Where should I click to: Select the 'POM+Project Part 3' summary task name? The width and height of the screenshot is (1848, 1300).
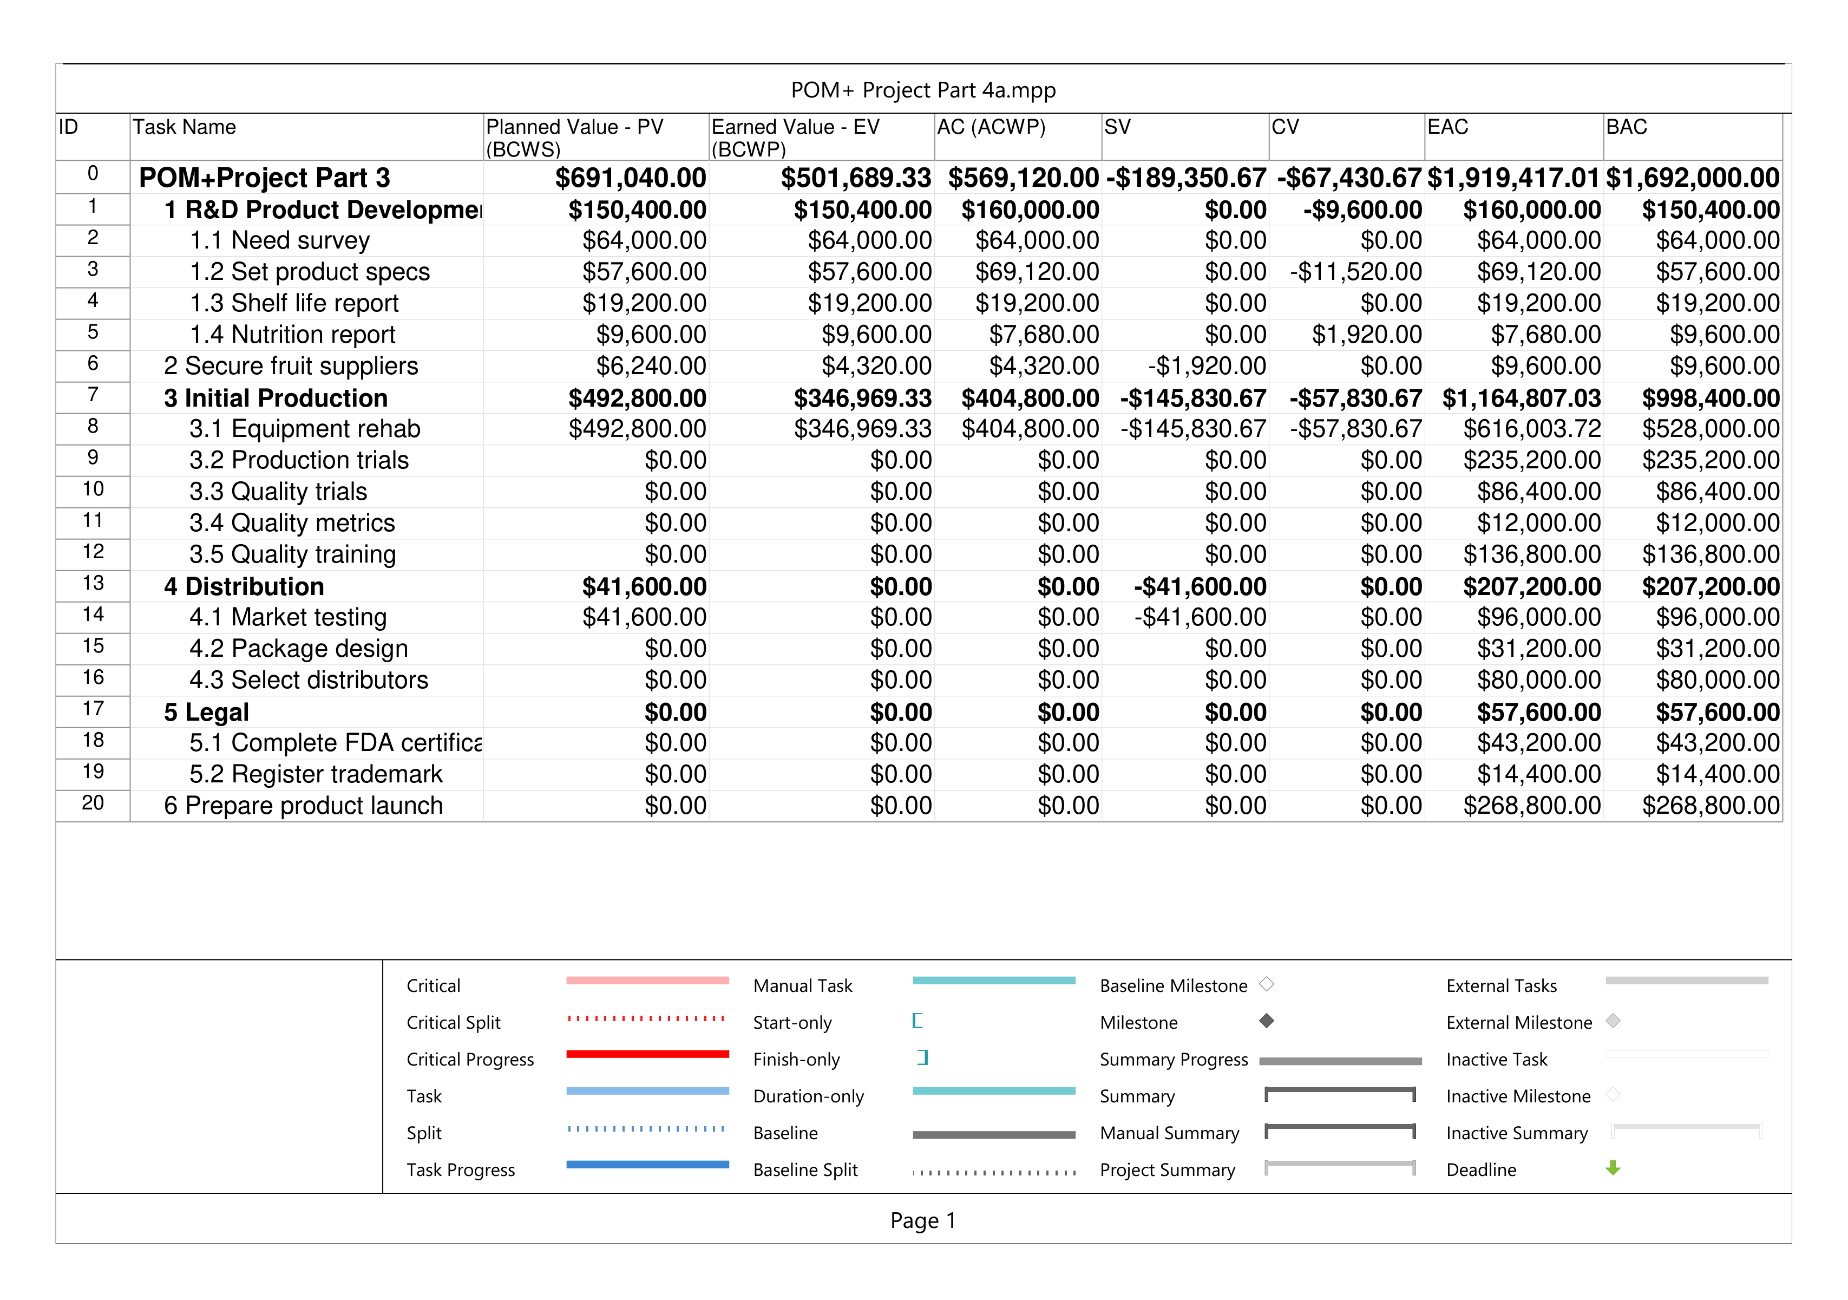264,177
